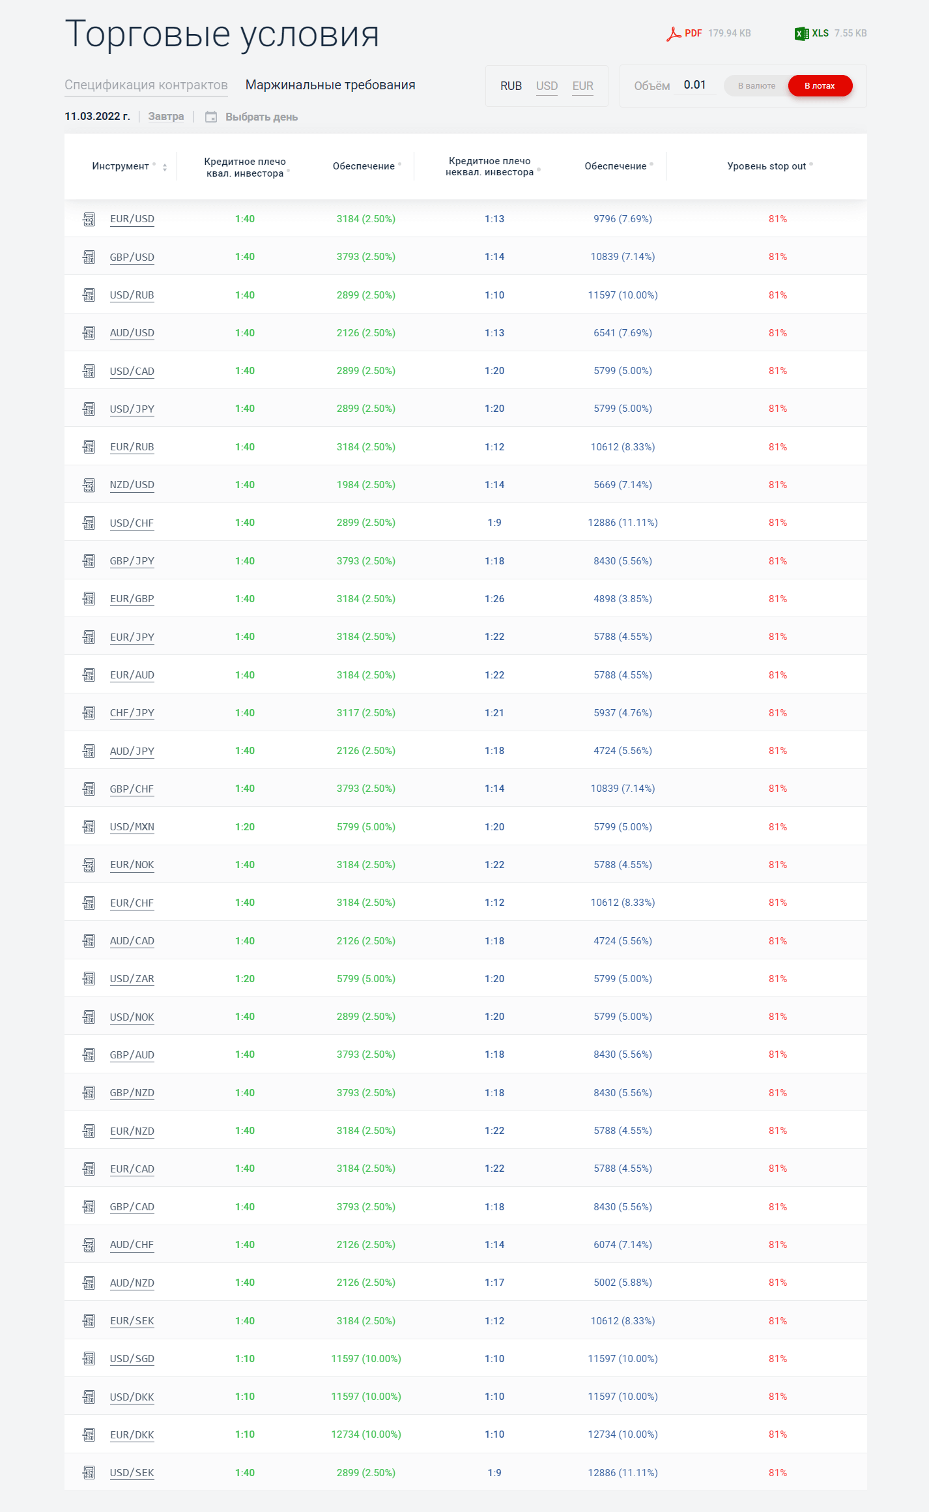Screen dimensions: 929x1512
Task: Open the 'Спецификация контрактов' tab
Action: click(146, 85)
